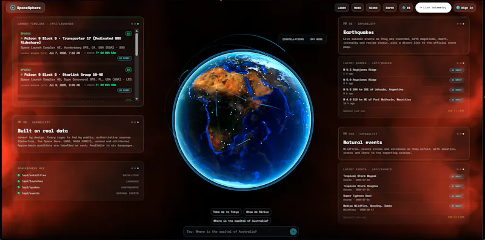Click the SpaceSphere logo in the header
Viewport: 485px width, 240px height.
[25, 8]
